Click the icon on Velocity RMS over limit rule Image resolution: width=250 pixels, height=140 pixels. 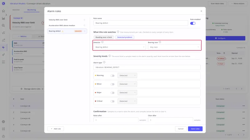pos(84,20)
